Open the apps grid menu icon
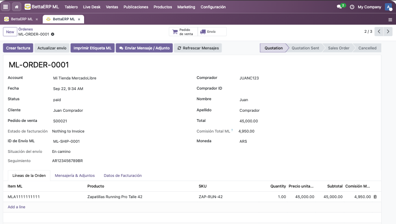This screenshot has width=396, height=224. [5, 7]
